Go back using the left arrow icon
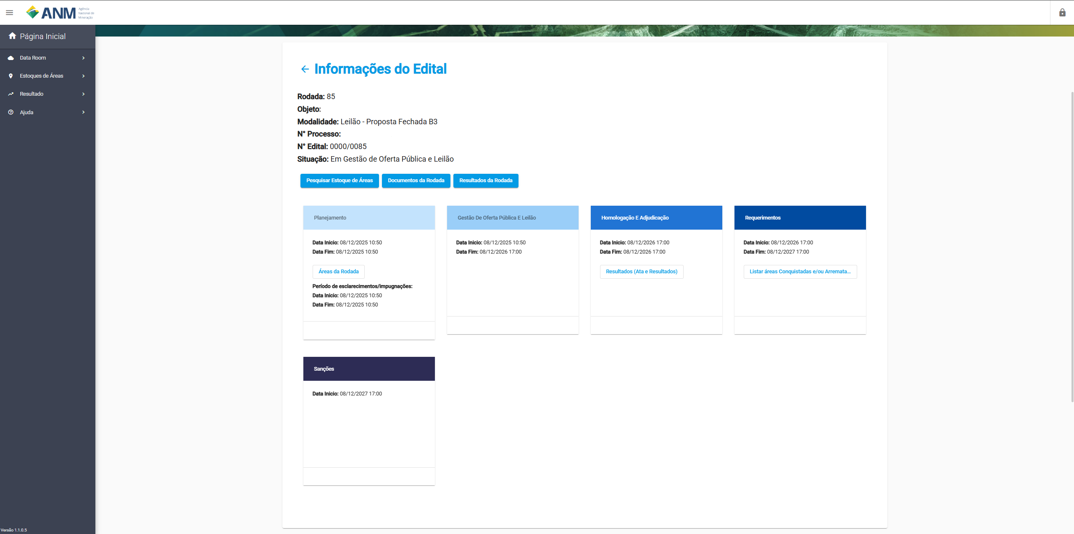1074x534 pixels. 305,69
